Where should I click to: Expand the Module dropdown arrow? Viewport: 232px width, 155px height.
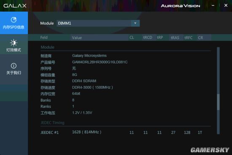tap(135, 23)
